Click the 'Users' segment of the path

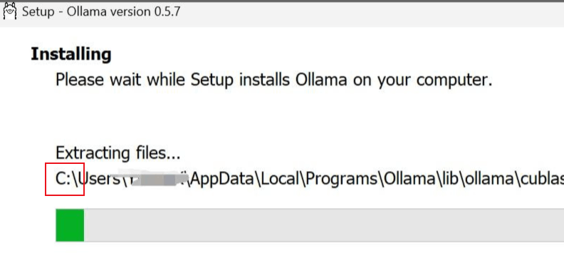[x=99, y=179]
